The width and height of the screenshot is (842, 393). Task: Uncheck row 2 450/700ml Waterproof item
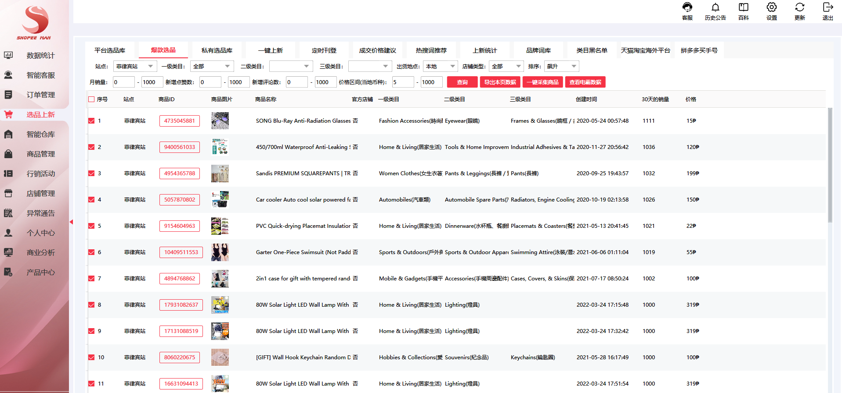pos(91,147)
